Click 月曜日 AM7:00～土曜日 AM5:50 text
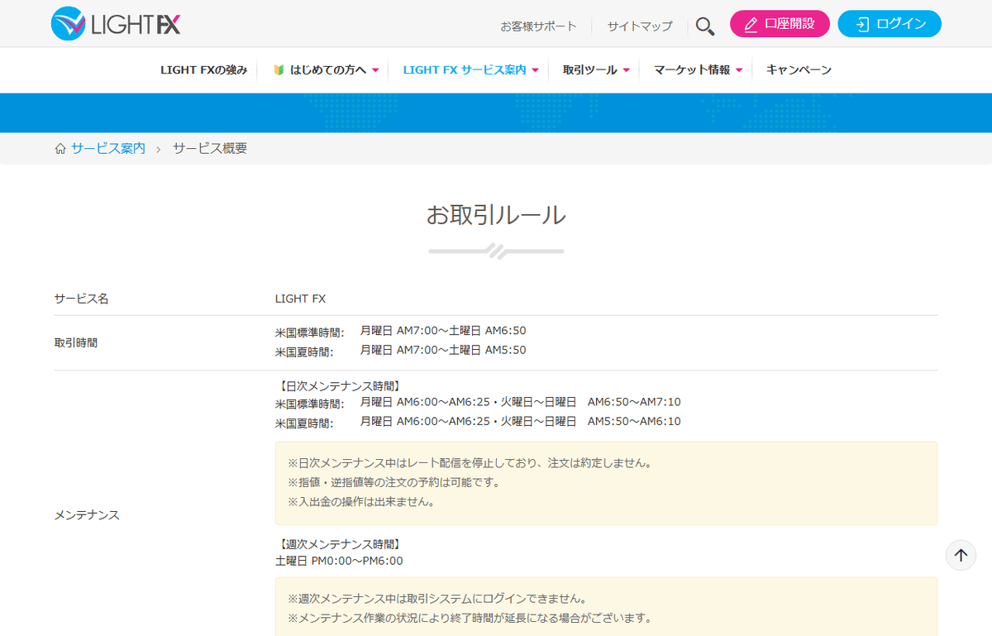Image resolution: width=992 pixels, height=636 pixels. click(443, 350)
